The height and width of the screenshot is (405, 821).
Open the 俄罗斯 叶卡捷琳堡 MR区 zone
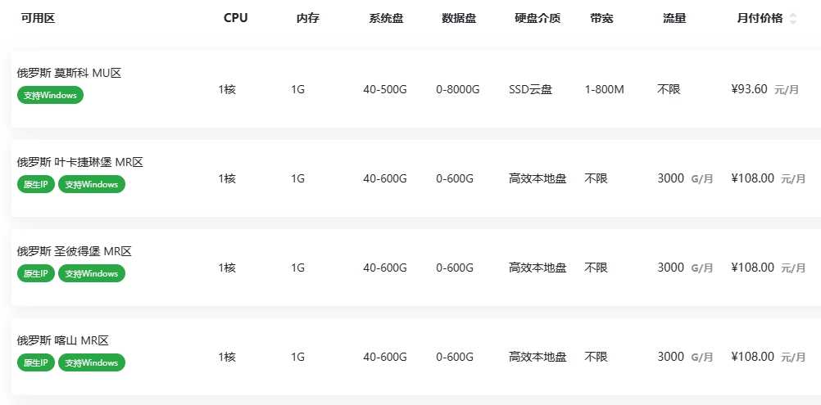(80, 162)
